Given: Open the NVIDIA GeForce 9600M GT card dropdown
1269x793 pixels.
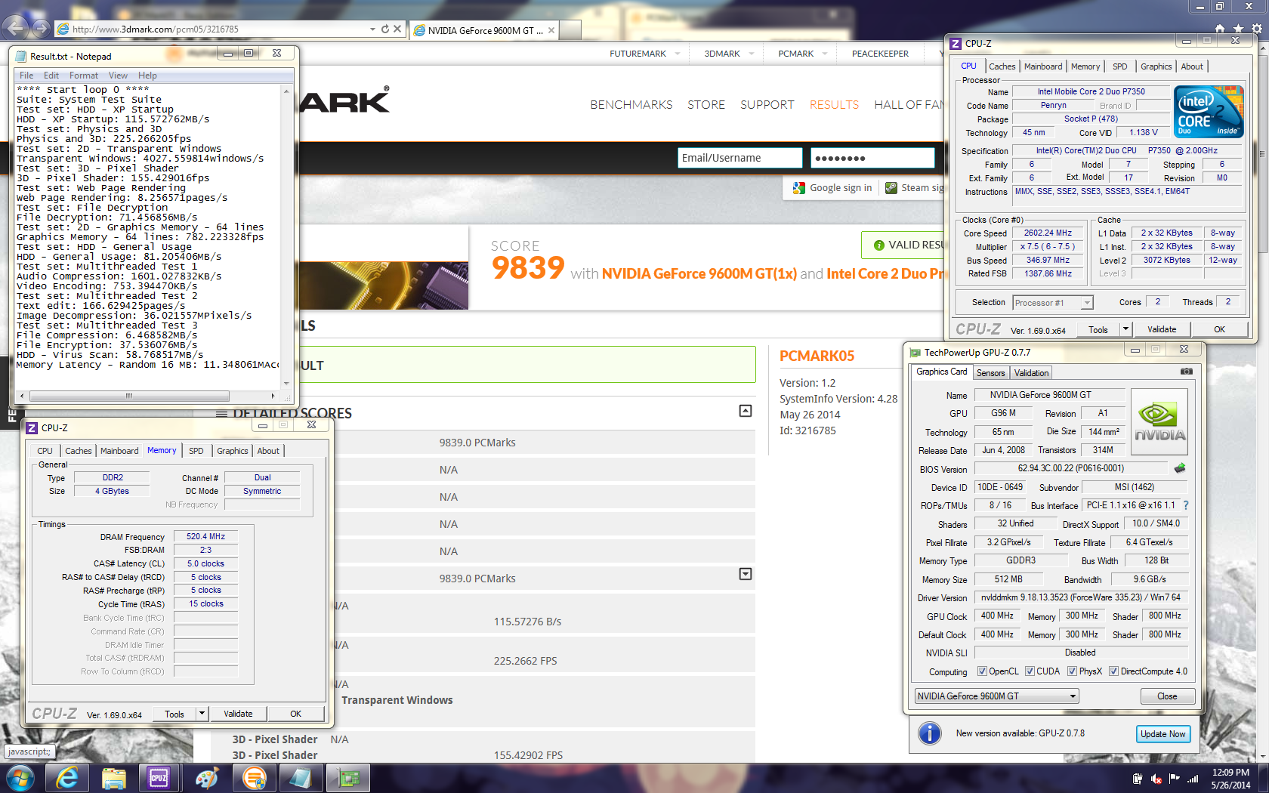Looking at the screenshot, I should click(x=1073, y=696).
